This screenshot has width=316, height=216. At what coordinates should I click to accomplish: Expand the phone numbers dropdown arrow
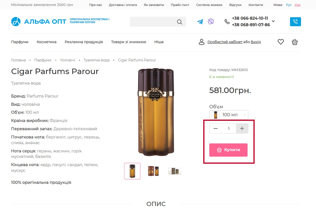tap(273, 21)
